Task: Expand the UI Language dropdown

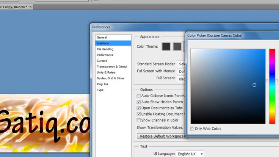Action: pos(190,154)
